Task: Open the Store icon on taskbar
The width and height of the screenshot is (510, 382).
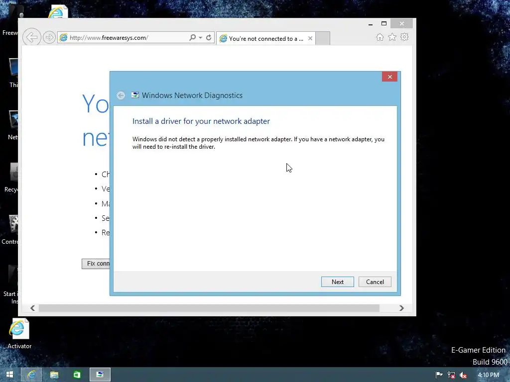Action: (x=77, y=375)
